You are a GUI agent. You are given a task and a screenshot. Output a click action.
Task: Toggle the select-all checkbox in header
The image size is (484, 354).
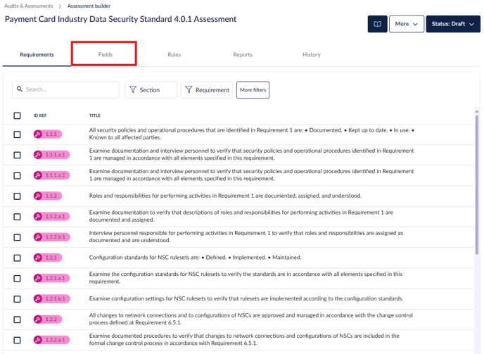coord(17,115)
